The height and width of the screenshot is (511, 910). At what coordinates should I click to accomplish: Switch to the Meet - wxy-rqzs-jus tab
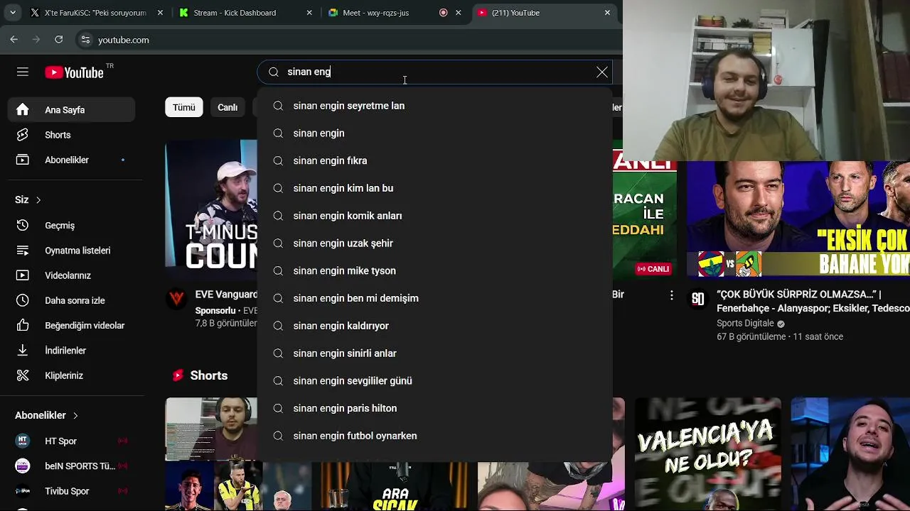point(395,13)
